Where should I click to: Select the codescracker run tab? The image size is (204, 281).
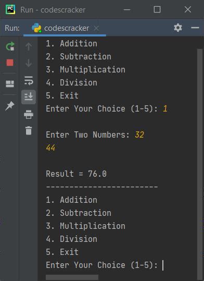click(x=61, y=28)
